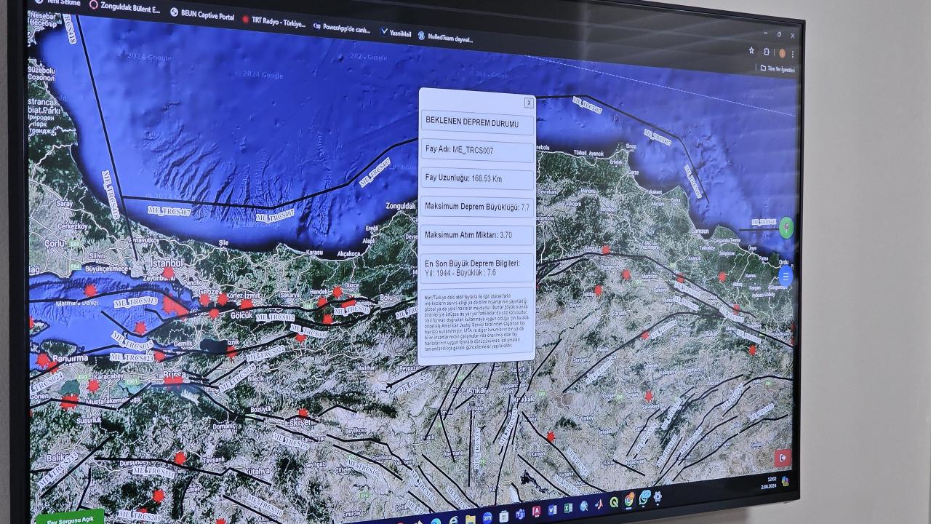Open Microsoft Word from the taskbar
931x524 pixels.
(552, 509)
